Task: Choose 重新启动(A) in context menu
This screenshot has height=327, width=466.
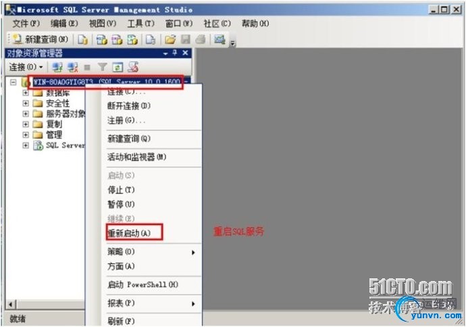Action: coord(151,233)
